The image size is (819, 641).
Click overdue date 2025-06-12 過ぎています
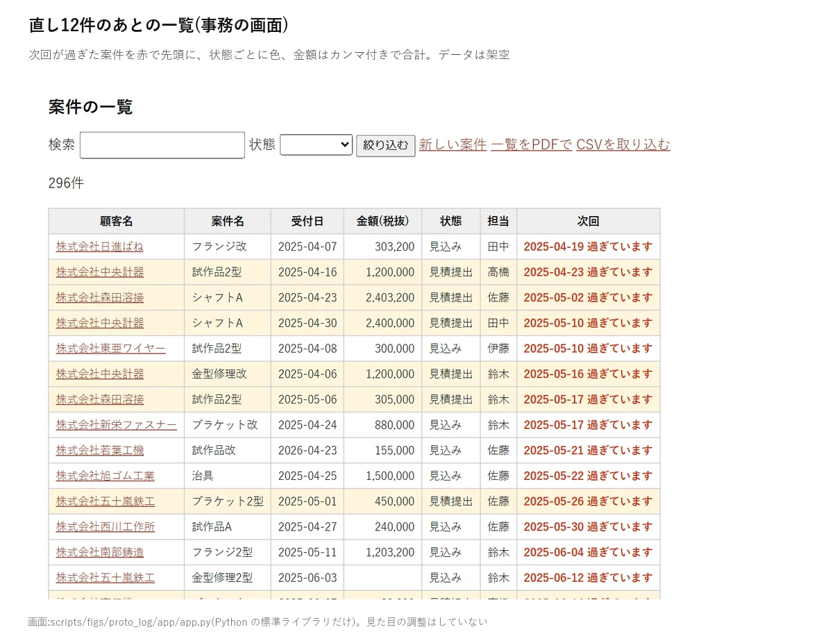pyautogui.click(x=588, y=578)
